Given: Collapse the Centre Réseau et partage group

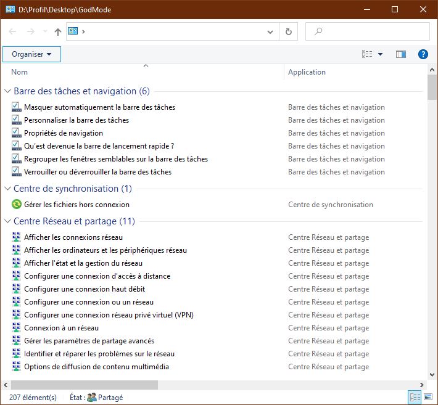Looking at the screenshot, I should point(8,221).
